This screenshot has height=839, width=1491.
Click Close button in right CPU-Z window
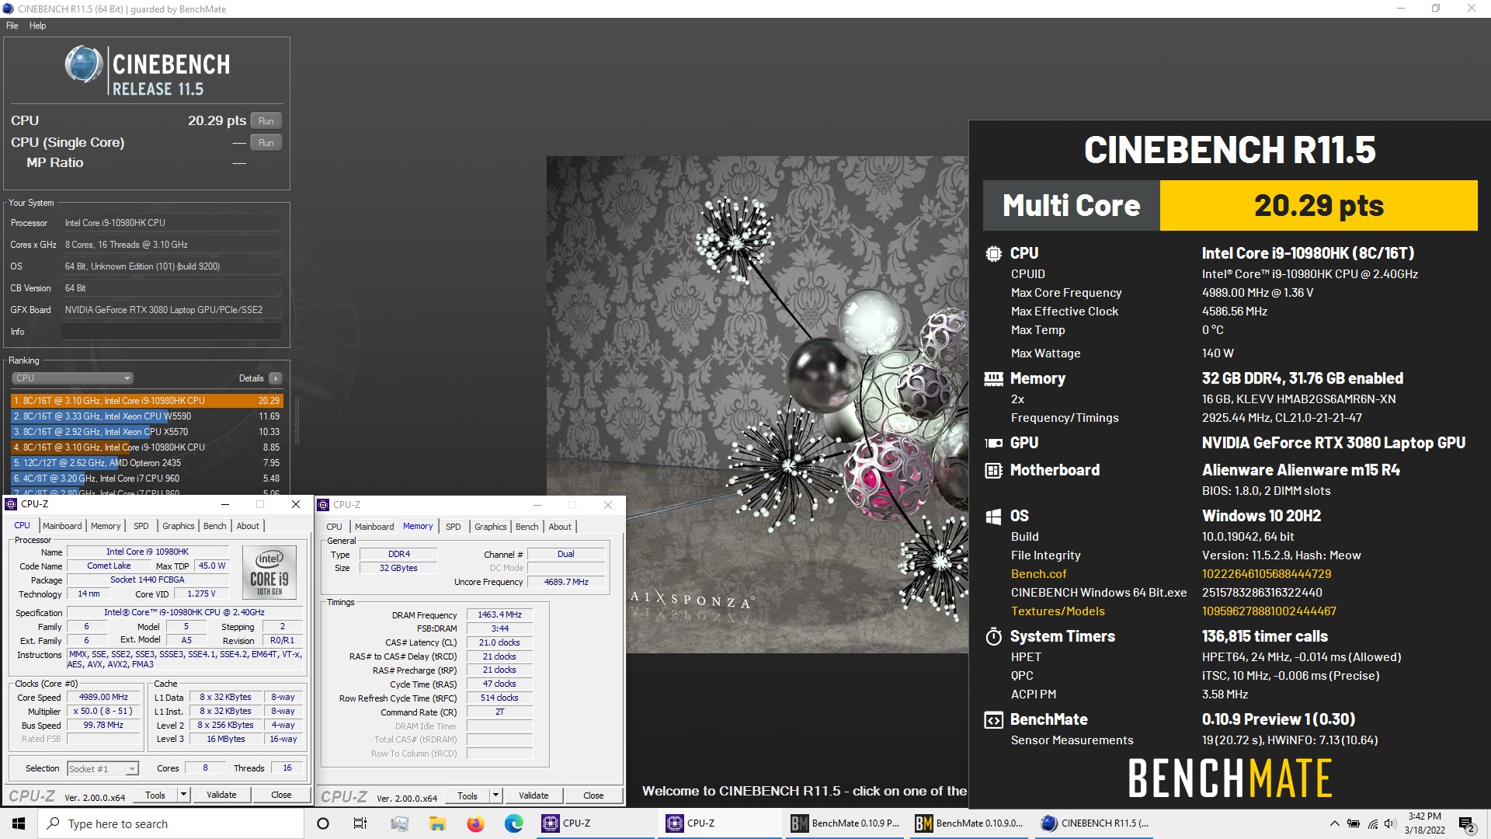[x=593, y=795]
